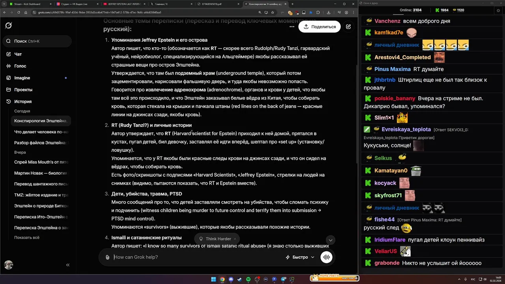Switch to 'JEFFREY EPSTEIN LAST INTERV' tab

[x=124, y=4]
